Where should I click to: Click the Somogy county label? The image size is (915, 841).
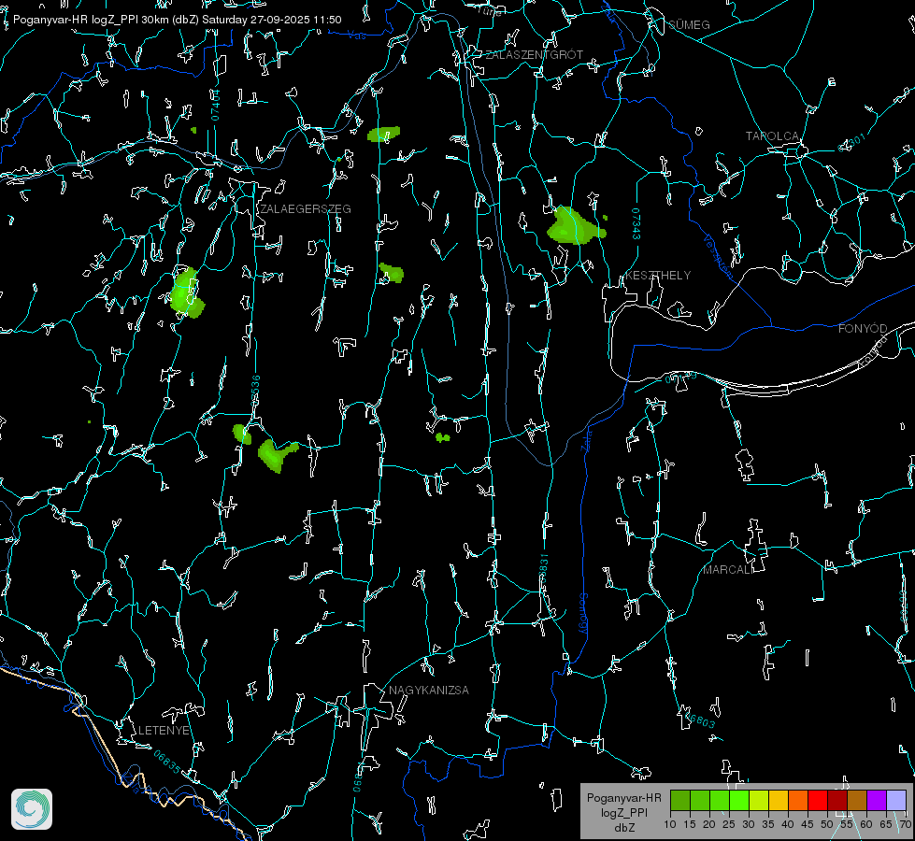point(583,614)
